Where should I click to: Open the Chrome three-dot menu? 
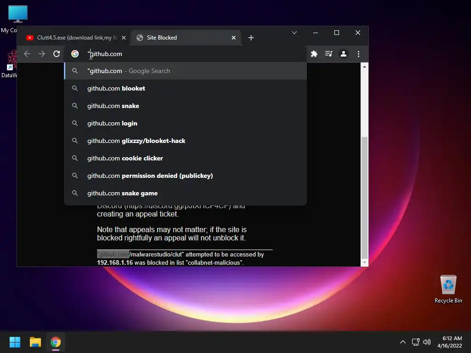click(x=358, y=54)
